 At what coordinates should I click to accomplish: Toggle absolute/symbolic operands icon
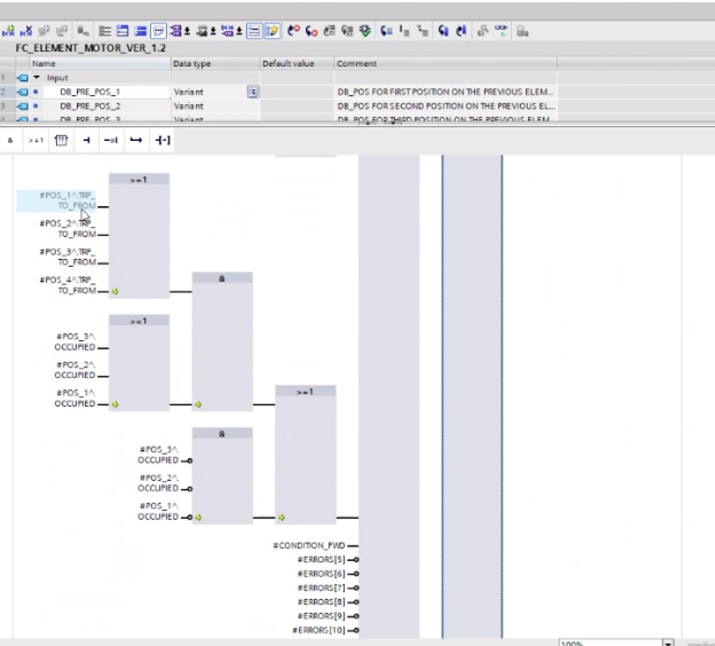tap(175, 31)
